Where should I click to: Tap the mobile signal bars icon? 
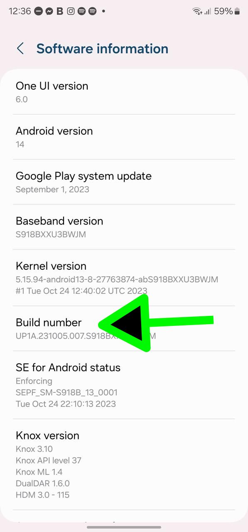[x=208, y=12]
